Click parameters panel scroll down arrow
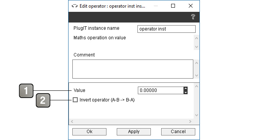The image size is (268, 140). pos(196,115)
